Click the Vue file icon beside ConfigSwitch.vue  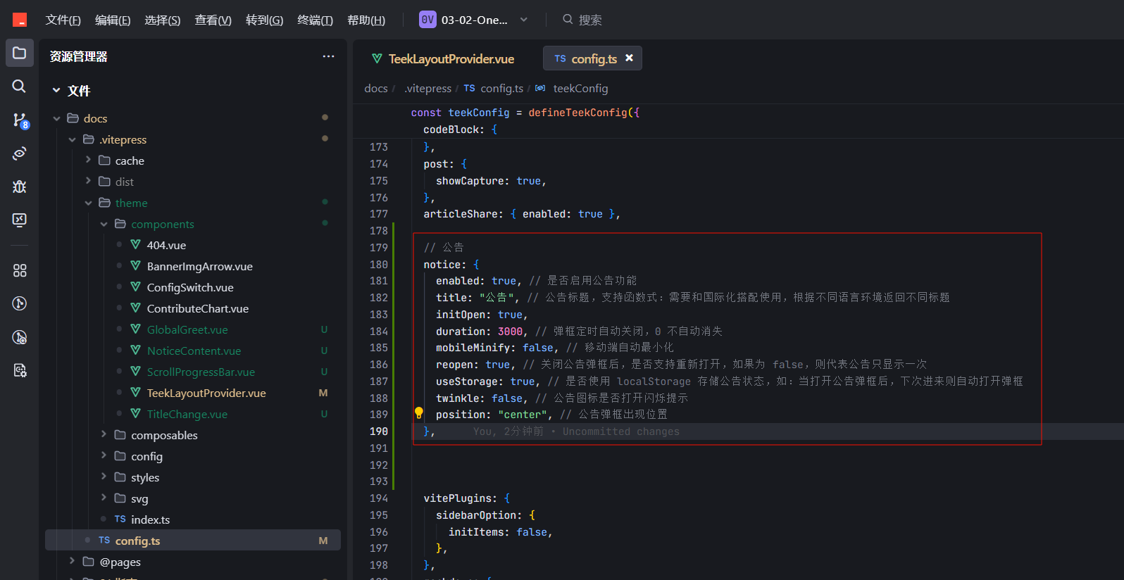pyautogui.click(x=136, y=286)
